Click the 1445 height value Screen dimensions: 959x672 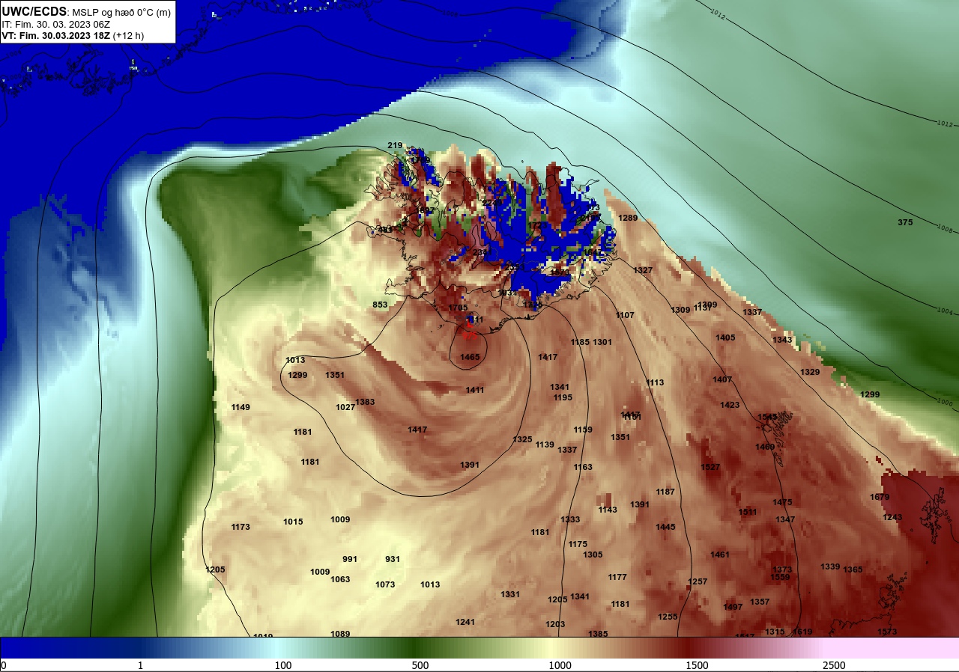665,527
